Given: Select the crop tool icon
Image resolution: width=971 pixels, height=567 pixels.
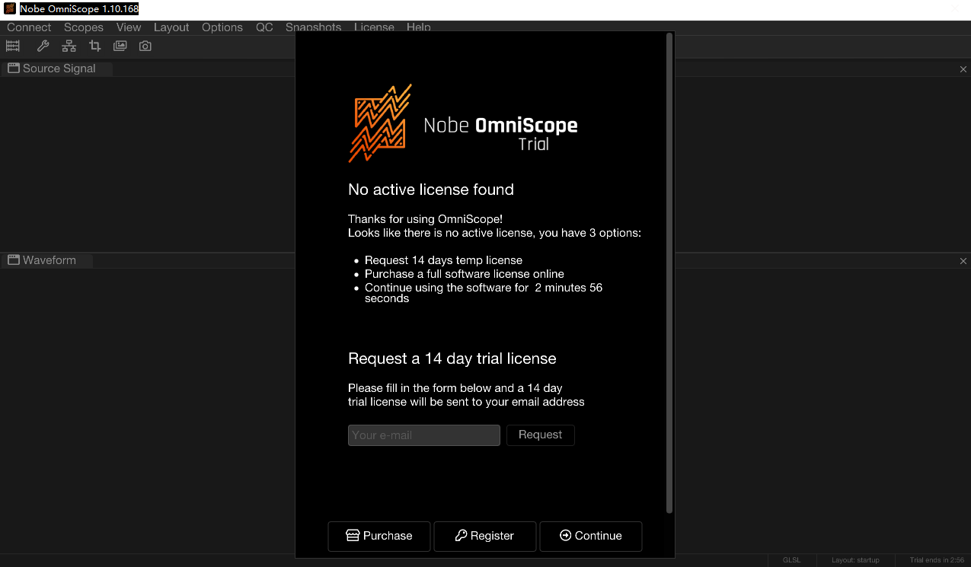Looking at the screenshot, I should click(95, 46).
